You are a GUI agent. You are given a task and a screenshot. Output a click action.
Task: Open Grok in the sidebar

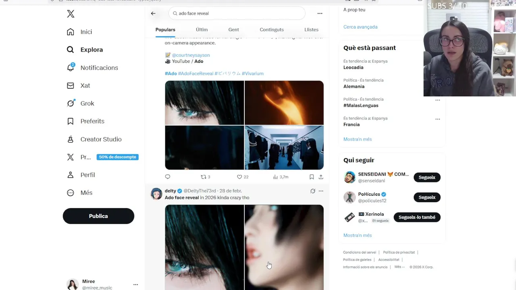pos(80,104)
